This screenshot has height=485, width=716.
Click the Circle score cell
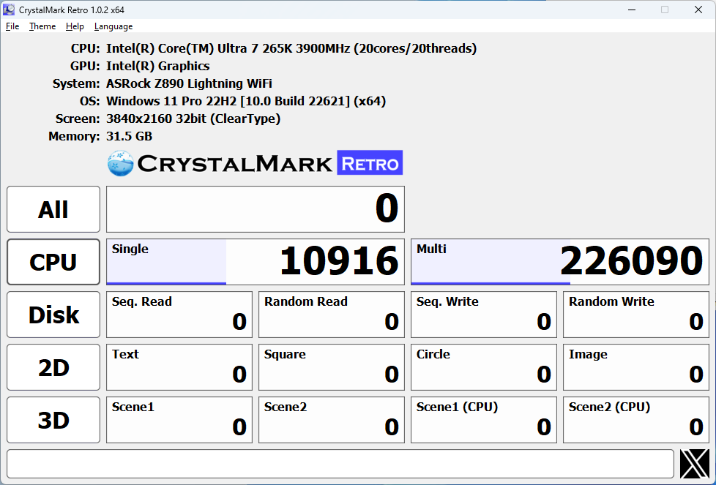pyautogui.click(x=484, y=367)
